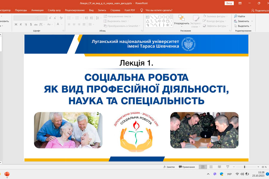Open the font name combo box

[25, 18]
